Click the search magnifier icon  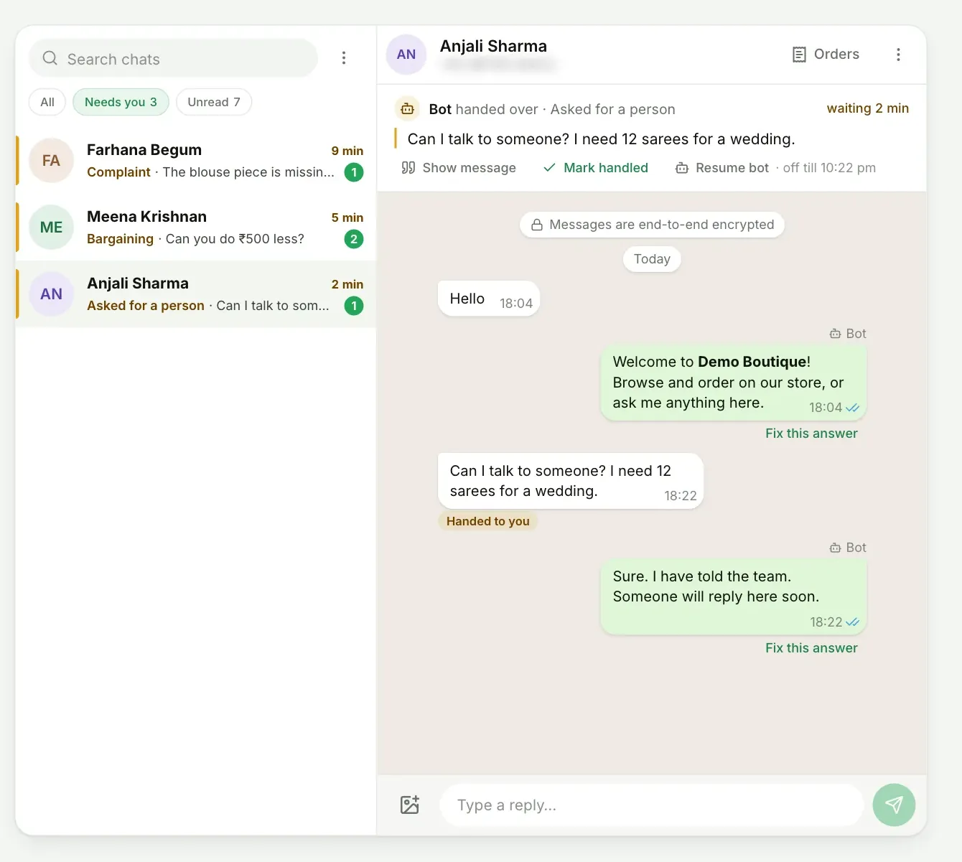[x=50, y=58]
